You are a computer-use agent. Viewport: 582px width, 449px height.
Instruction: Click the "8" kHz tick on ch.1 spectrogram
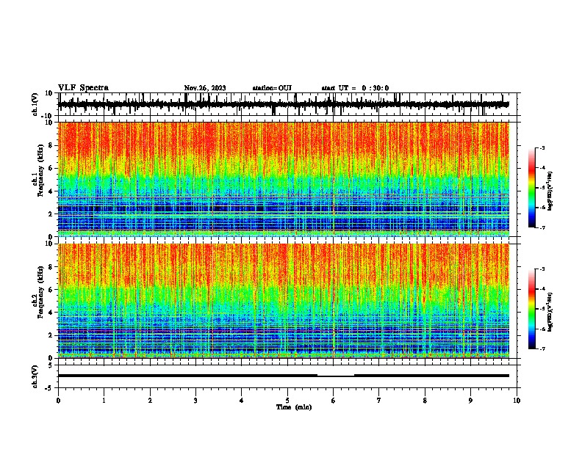(x=51, y=145)
